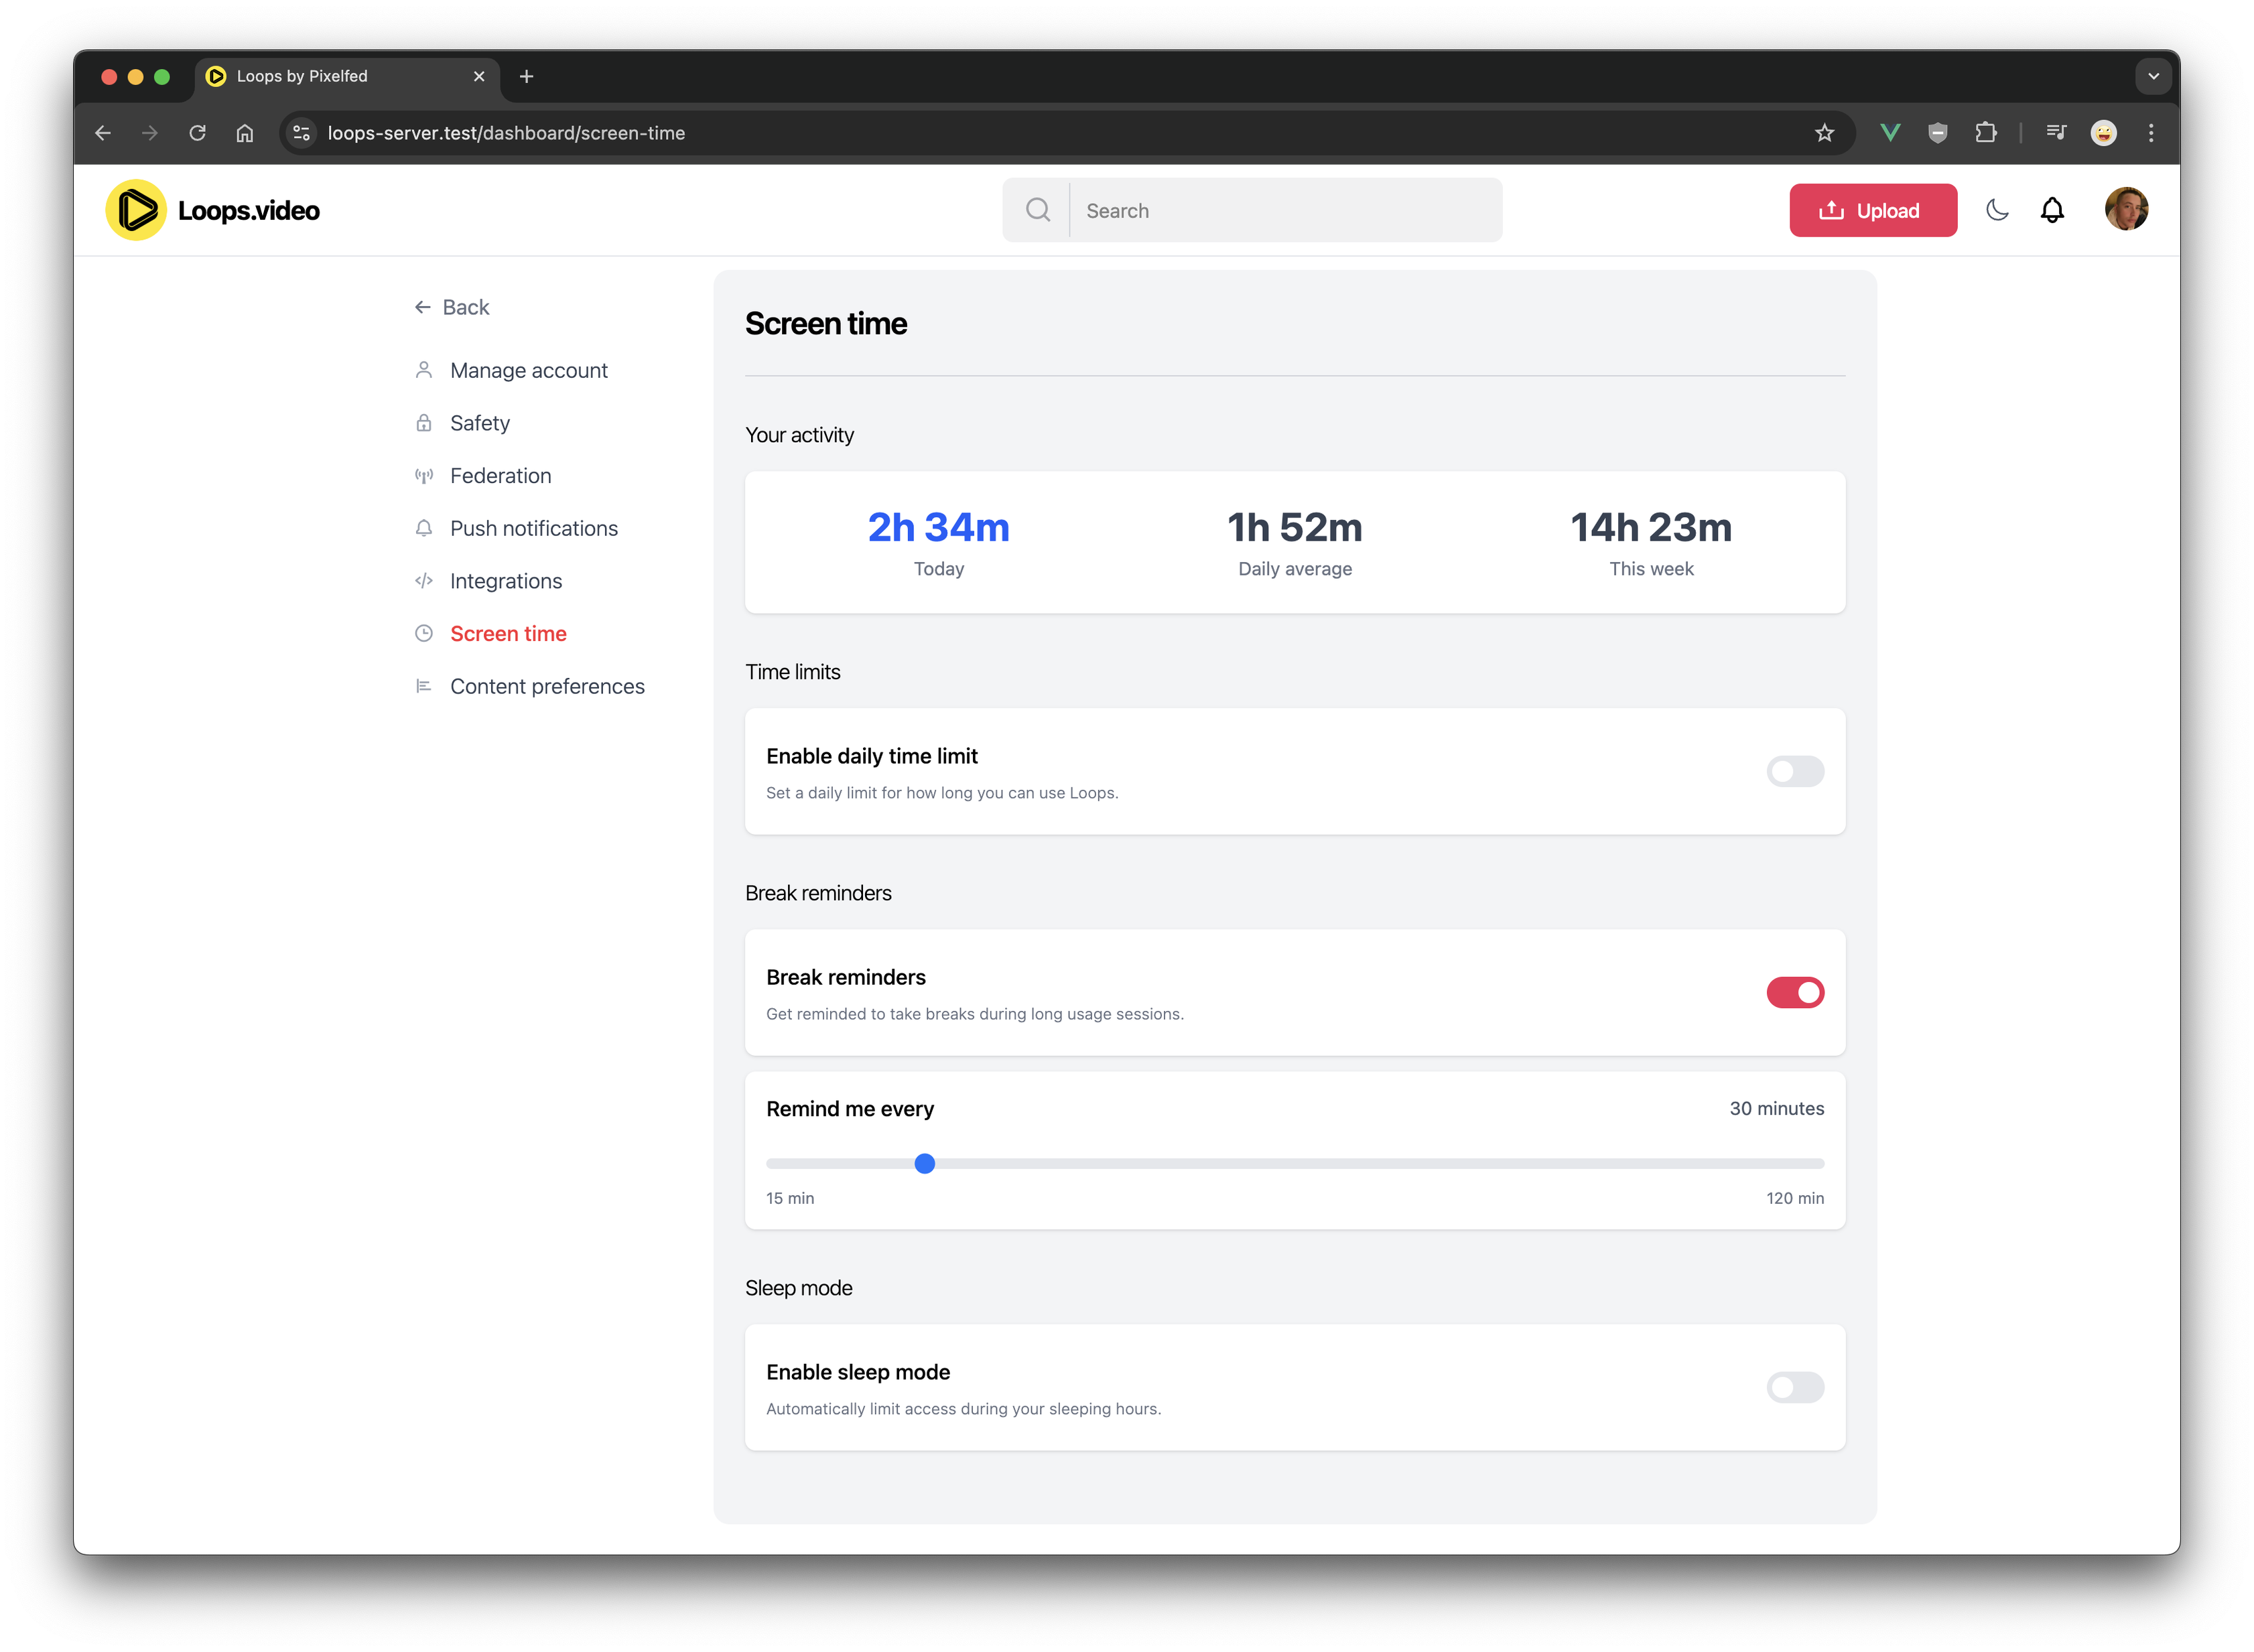Click the browser back arrow
Screen dimensions: 2254x1652
[x=103, y=133]
